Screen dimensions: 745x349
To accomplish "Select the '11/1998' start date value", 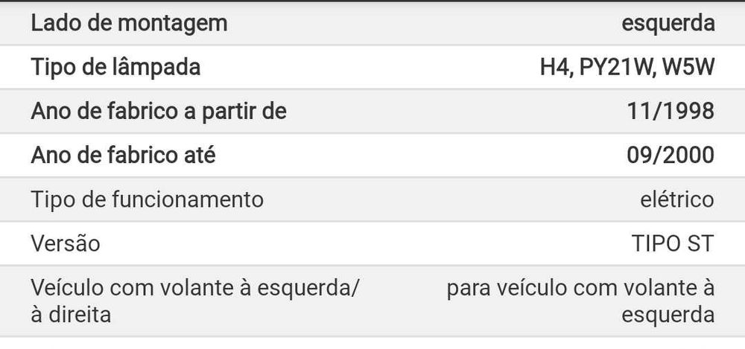I will tap(670, 112).
